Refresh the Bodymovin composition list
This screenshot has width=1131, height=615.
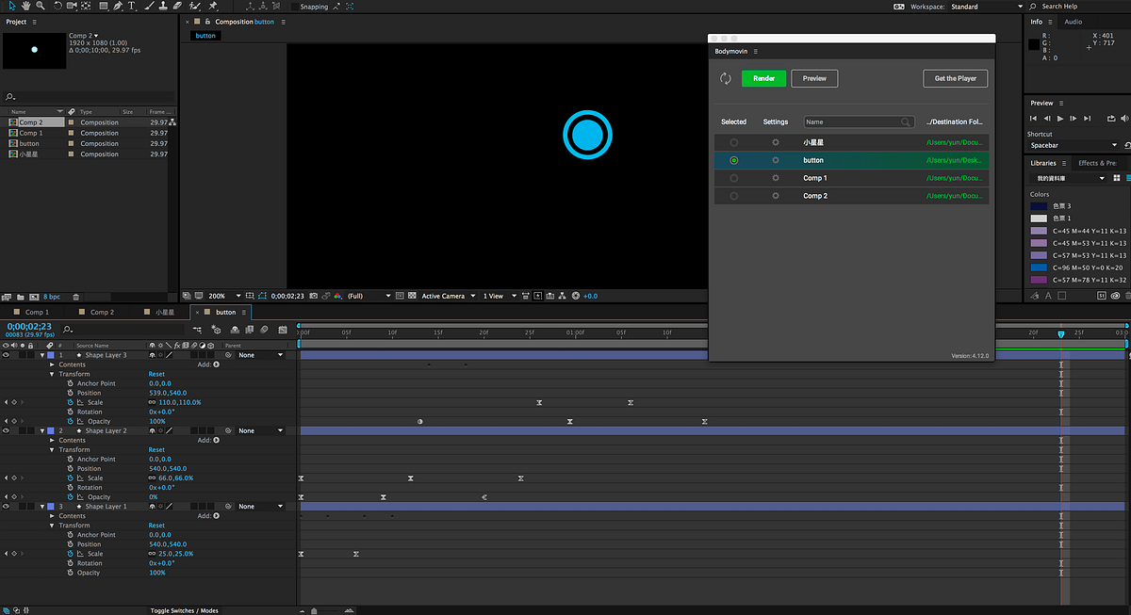pyautogui.click(x=725, y=78)
